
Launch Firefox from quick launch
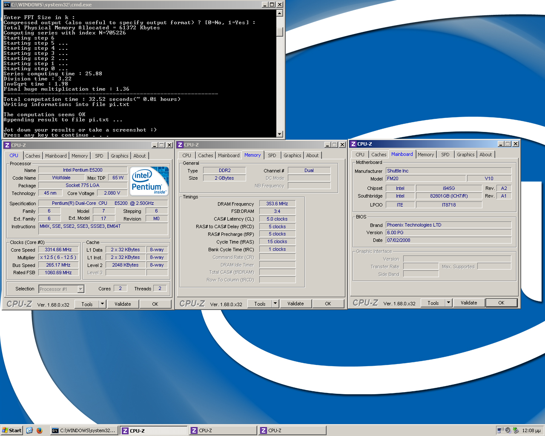pos(40,430)
